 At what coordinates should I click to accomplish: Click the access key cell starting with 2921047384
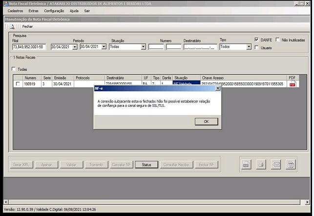coord(244,84)
